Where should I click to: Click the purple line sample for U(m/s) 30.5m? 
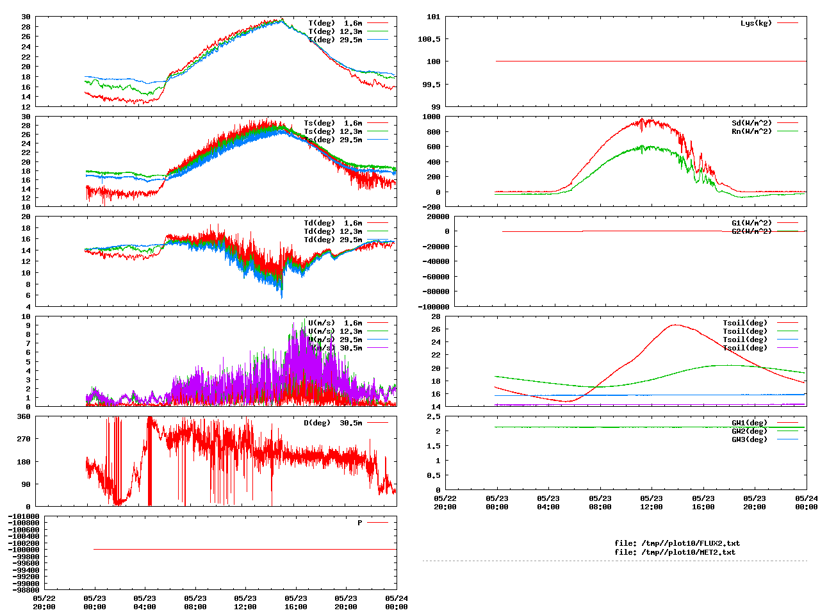(x=377, y=348)
